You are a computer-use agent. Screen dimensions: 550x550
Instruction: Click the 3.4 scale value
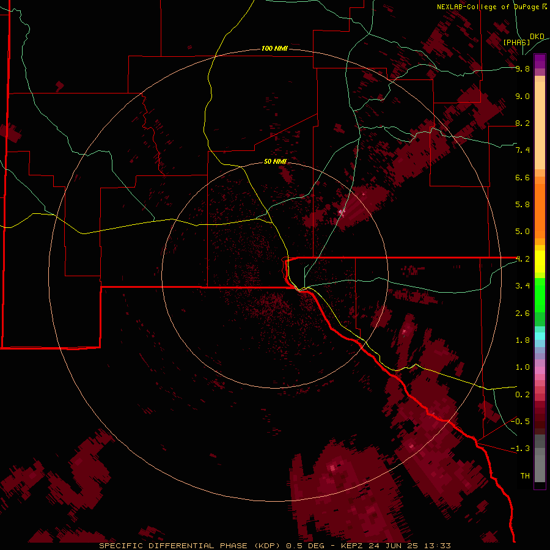(x=522, y=286)
